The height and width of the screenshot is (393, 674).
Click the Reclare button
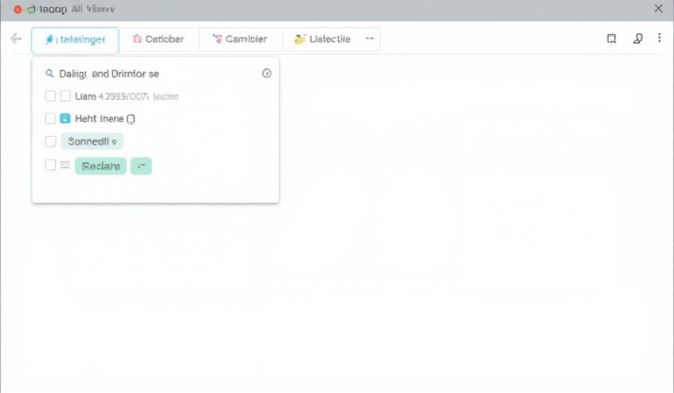101,166
